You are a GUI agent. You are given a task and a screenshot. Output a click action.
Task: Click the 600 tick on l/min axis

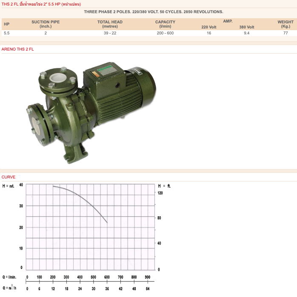point(107,277)
